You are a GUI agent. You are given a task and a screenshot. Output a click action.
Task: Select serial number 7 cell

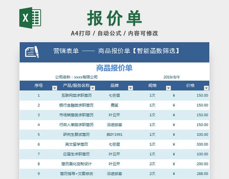point(39,154)
